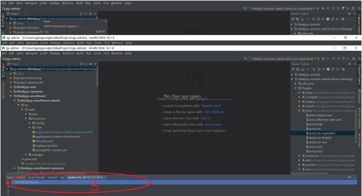Update project from VCS in front window
This screenshot has width=362, height=196.
pos(334,59)
